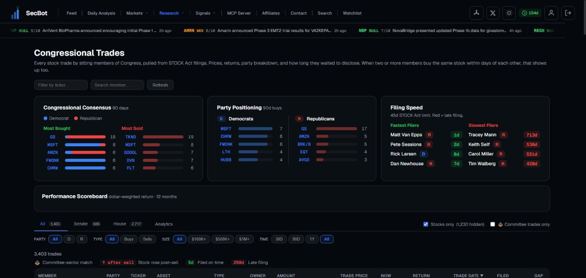Select the 30D time filter
The height and width of the screenshot is (278, 586).
point(279,239)
